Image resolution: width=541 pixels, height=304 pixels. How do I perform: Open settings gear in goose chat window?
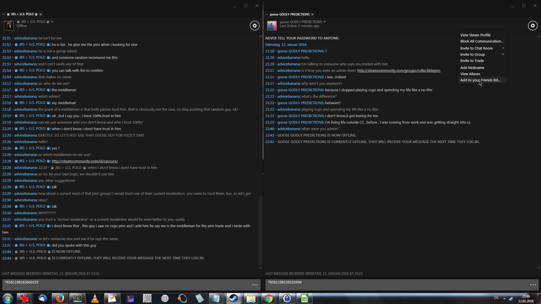[x=533, y=26]
